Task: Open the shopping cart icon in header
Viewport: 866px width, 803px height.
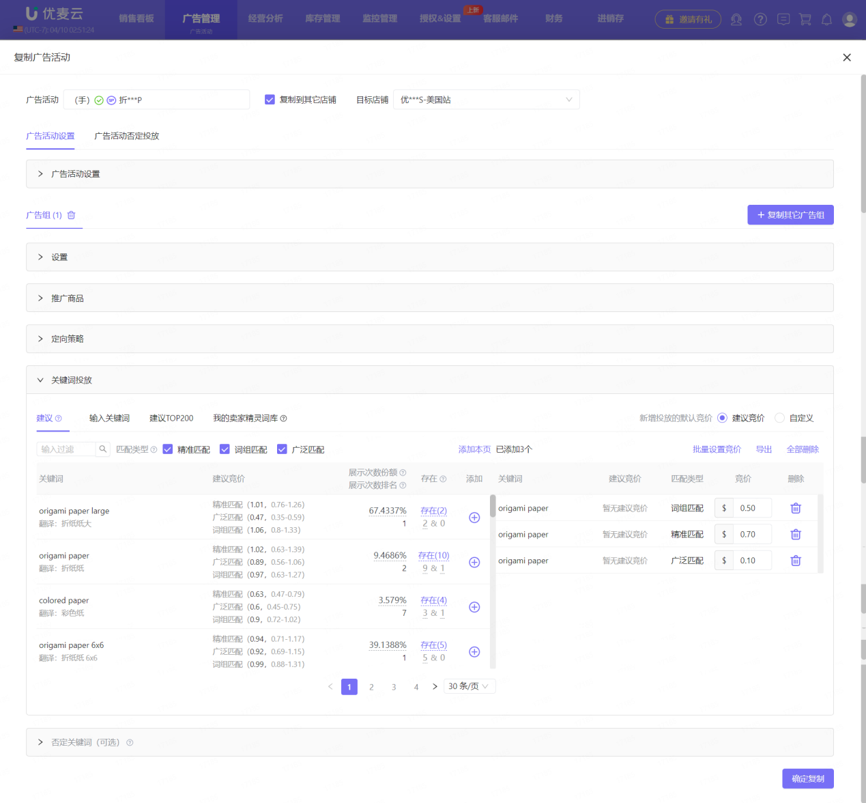Action: pyautogui.click(x=805, y=19)
